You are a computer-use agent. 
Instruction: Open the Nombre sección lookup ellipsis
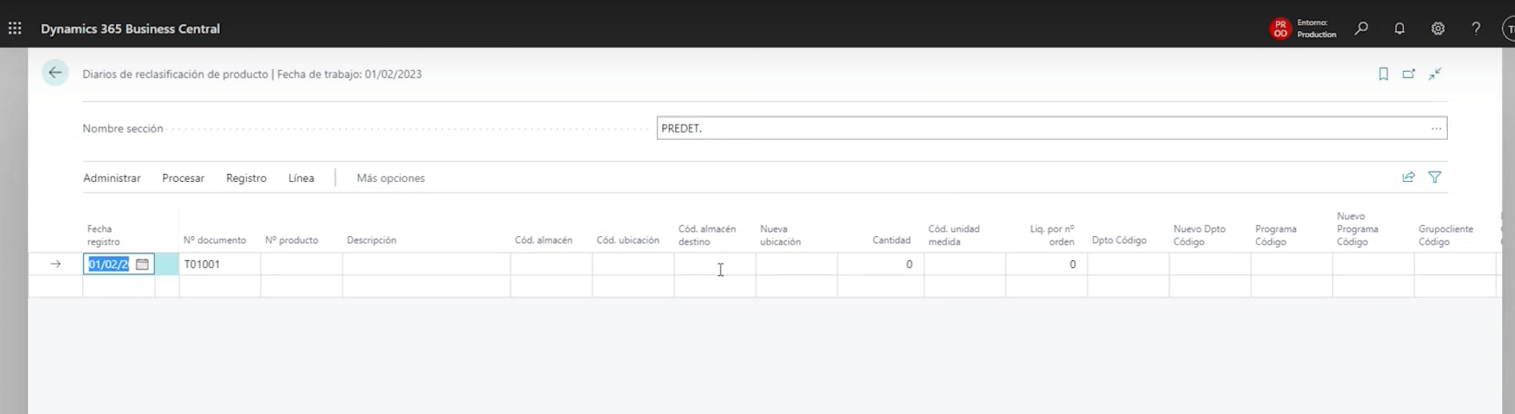pyautogui.click(x=1436, y=128)
